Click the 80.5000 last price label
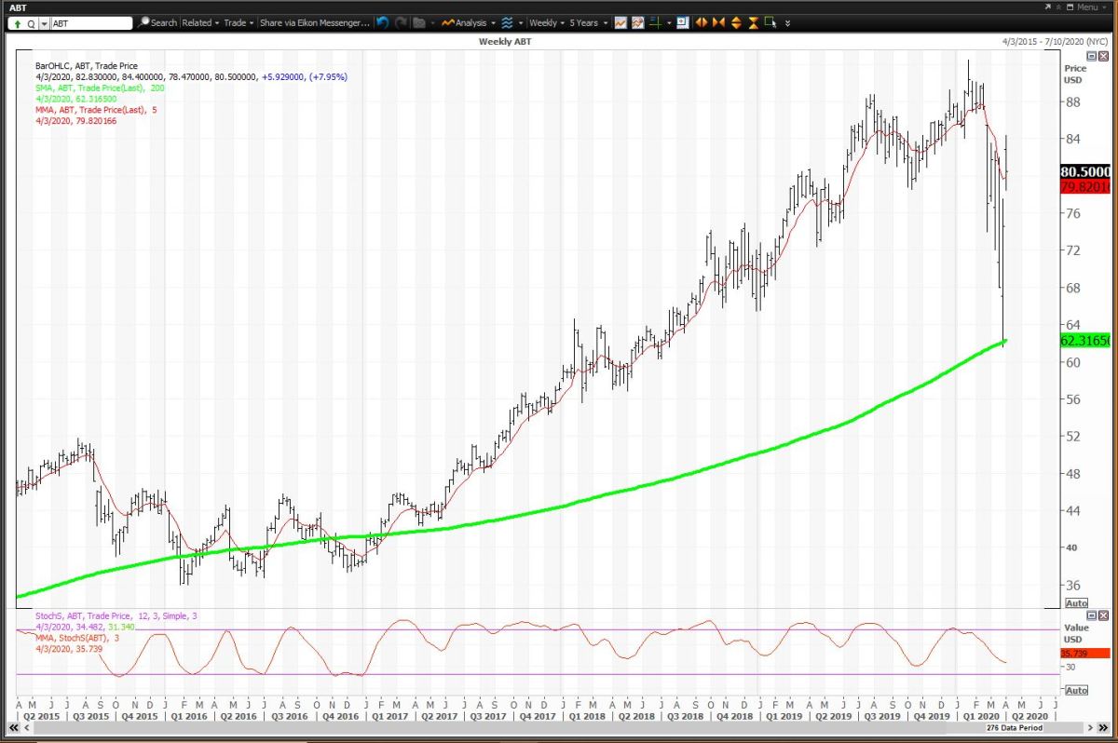This screenshot has height=743, width=1118. point(1086,172)
